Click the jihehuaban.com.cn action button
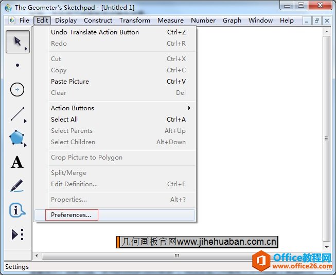Screen dimensions: 336x275 [197, 242]
